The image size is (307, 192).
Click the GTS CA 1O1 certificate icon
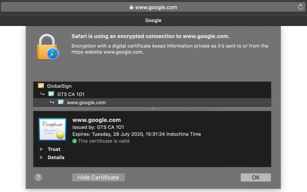51,94
